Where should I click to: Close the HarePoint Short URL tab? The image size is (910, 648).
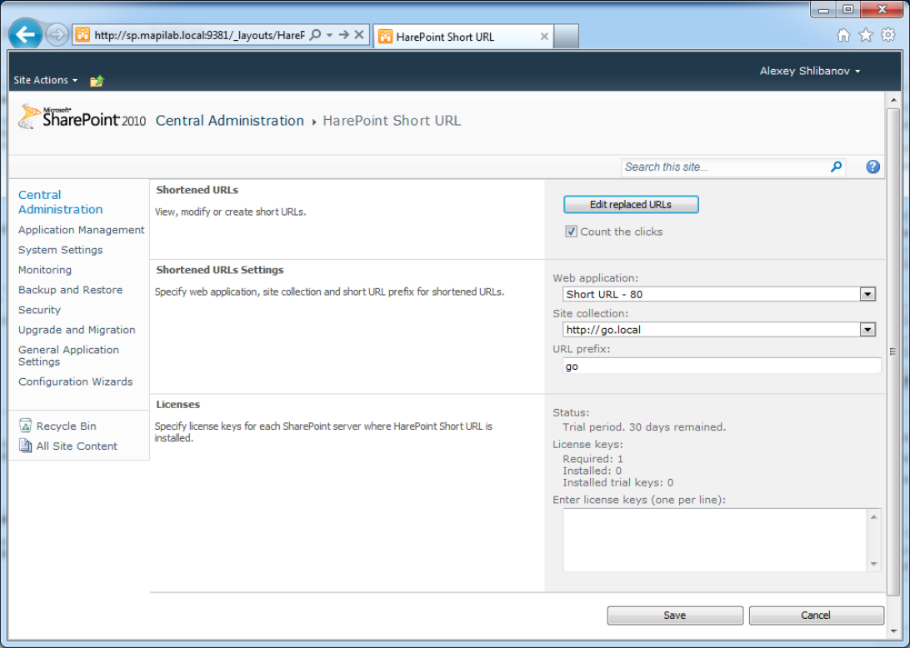(544, 36)
